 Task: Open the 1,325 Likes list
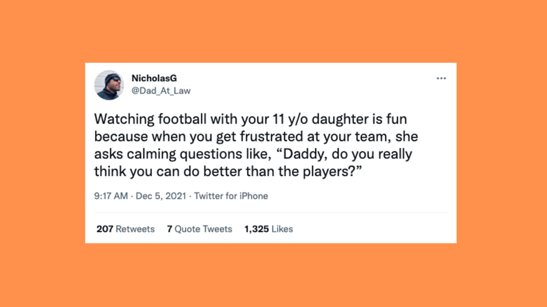coord(268,229)
